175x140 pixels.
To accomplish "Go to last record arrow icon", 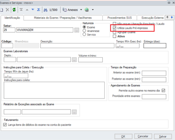I will point(39,10).
